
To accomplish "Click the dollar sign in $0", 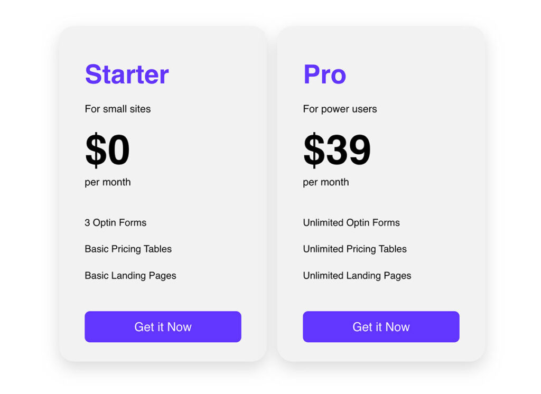I will (x=96, y=150).
